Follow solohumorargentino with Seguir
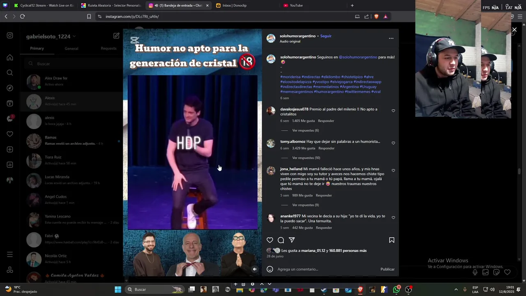This screenshot has width=526, height=296. (326, 36)
